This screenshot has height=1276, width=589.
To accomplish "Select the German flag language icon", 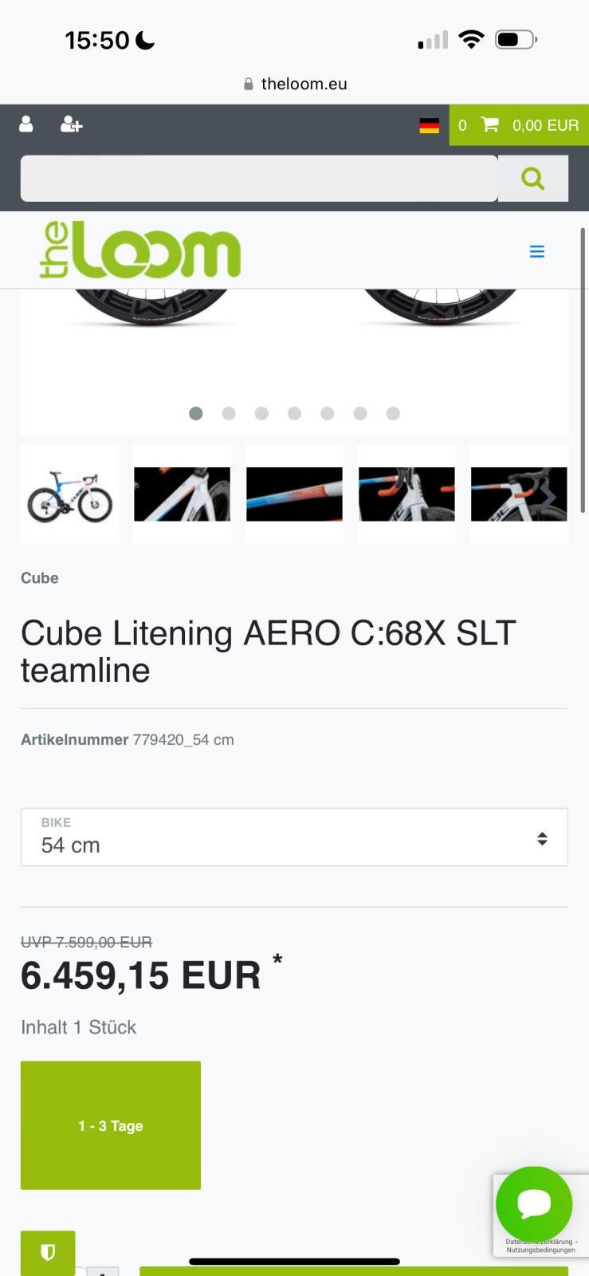I will 429,125.
